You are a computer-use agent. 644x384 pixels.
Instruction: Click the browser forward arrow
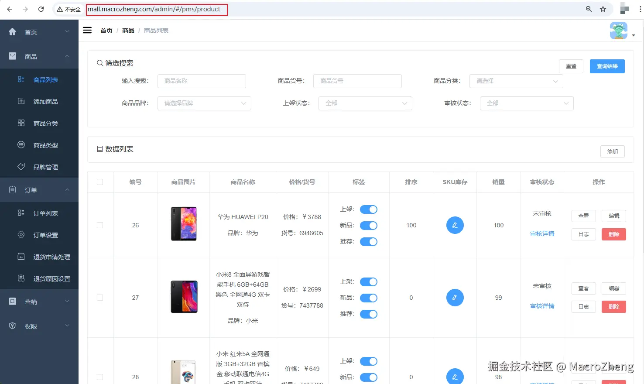(x=25, y=9)
